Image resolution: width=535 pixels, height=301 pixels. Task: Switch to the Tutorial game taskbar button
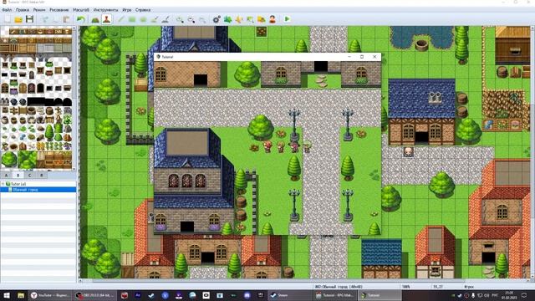coord(380,295)
